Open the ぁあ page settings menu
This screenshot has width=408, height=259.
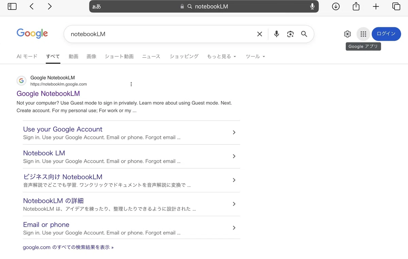(x=97, y=6)
